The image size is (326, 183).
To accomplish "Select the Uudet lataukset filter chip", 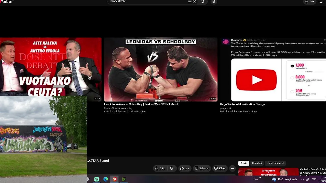I will coord(275,163).
